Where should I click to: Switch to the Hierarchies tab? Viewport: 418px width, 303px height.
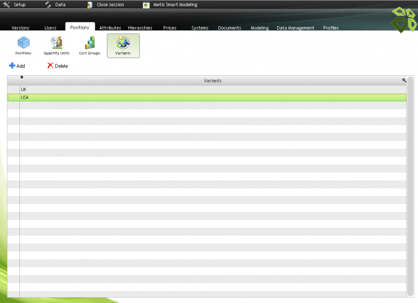click(x=140, y=28)
